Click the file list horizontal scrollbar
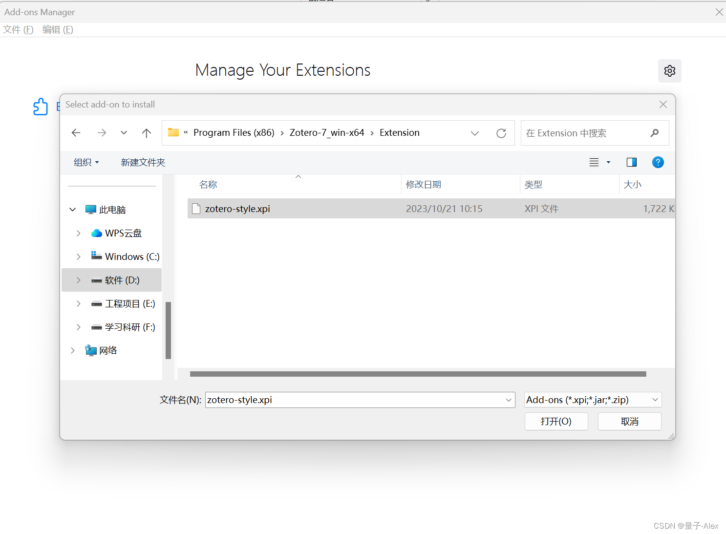 (x=418, y=374)
